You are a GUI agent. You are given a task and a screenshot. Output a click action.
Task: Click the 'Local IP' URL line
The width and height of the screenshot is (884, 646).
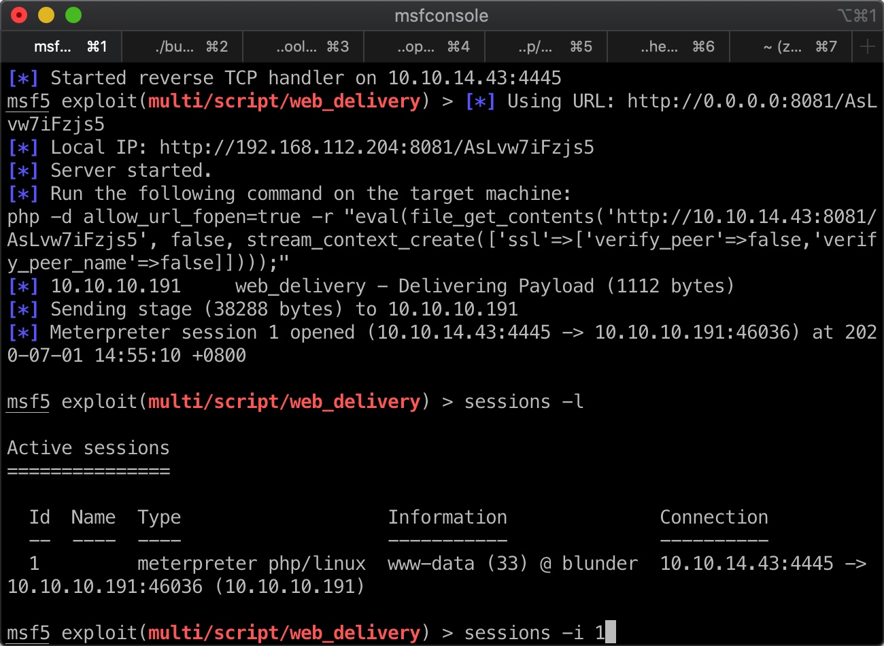point(301,148)
